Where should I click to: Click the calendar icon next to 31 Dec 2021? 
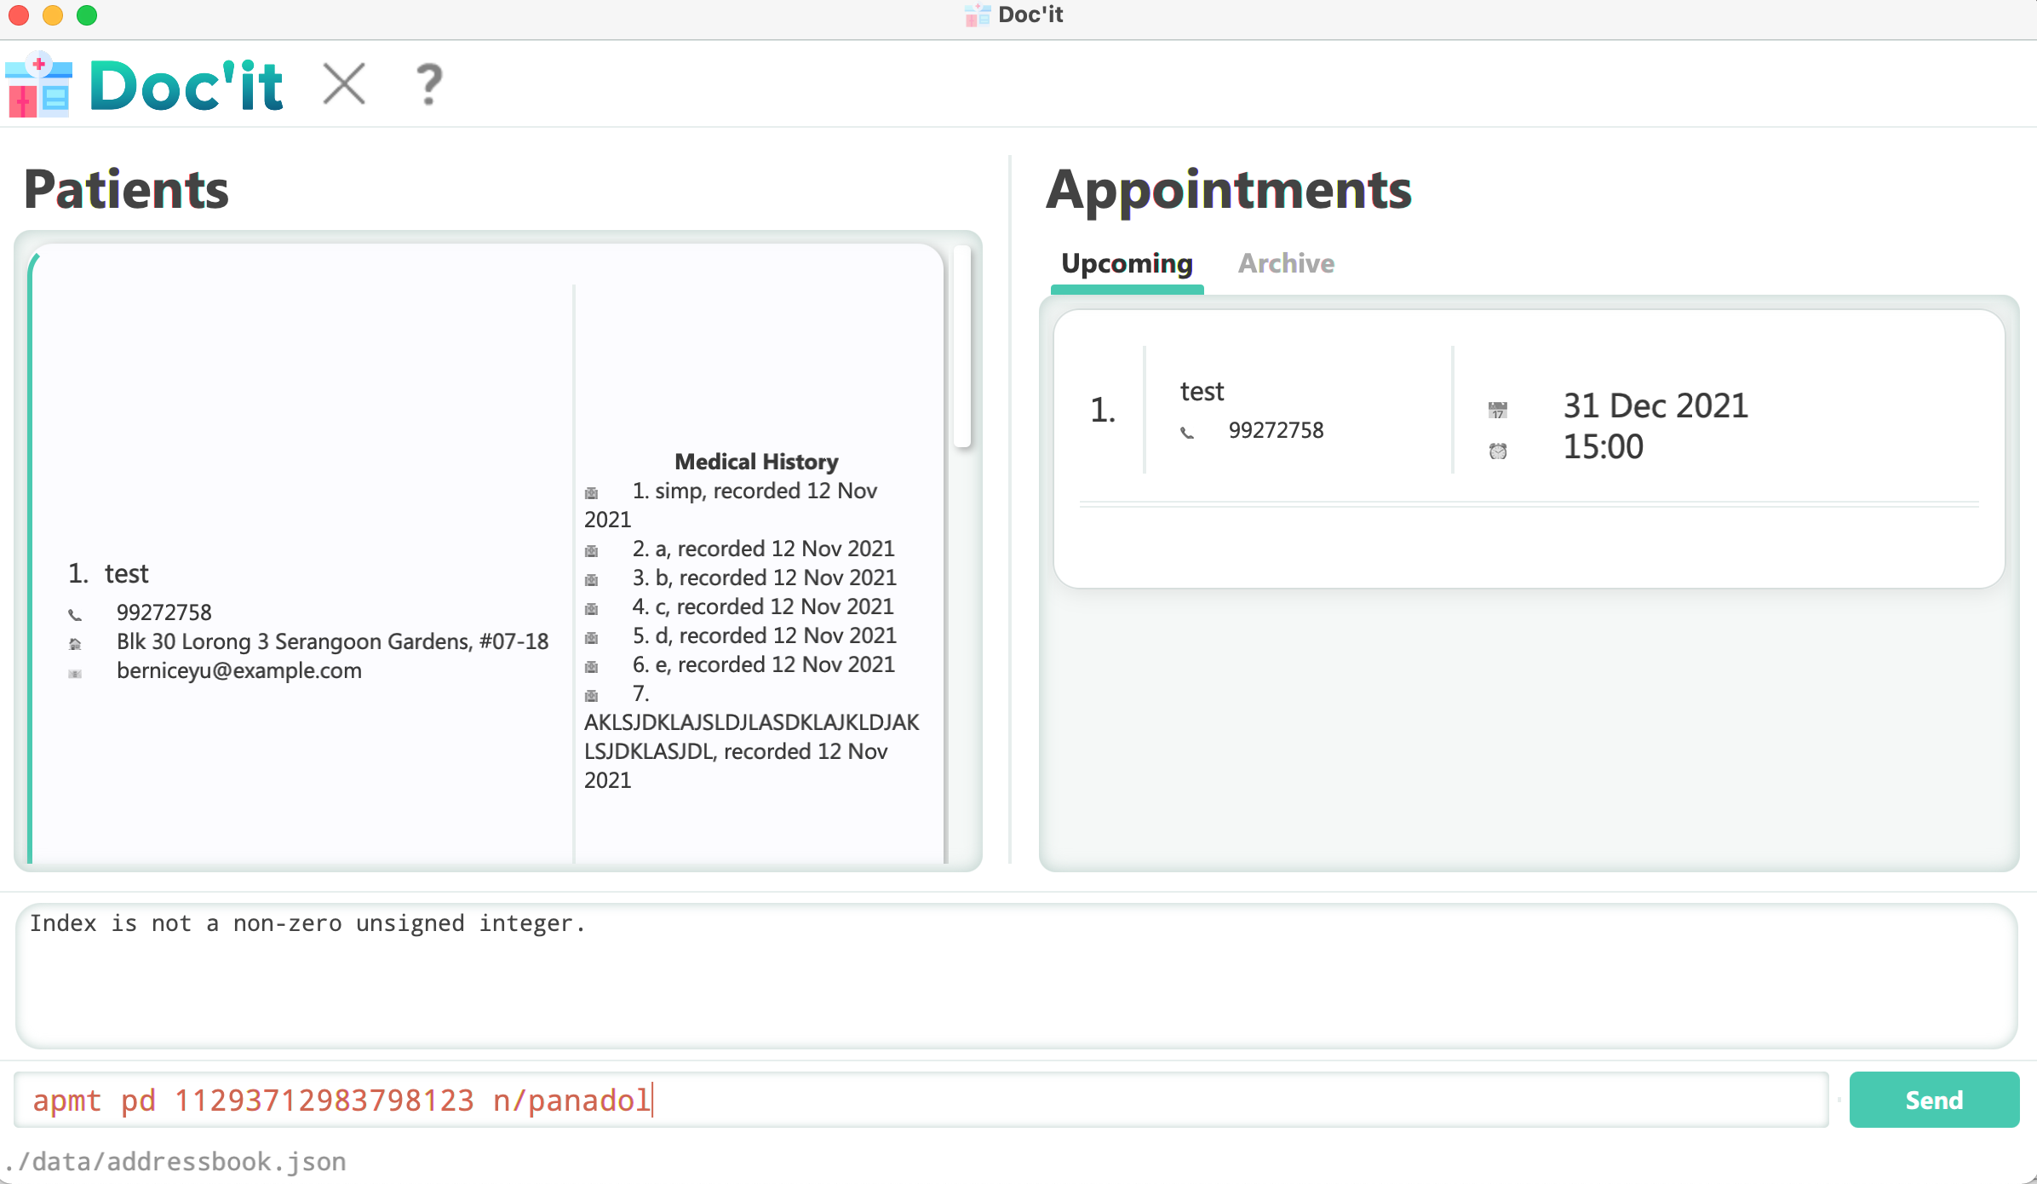(x=1497, y=410)
